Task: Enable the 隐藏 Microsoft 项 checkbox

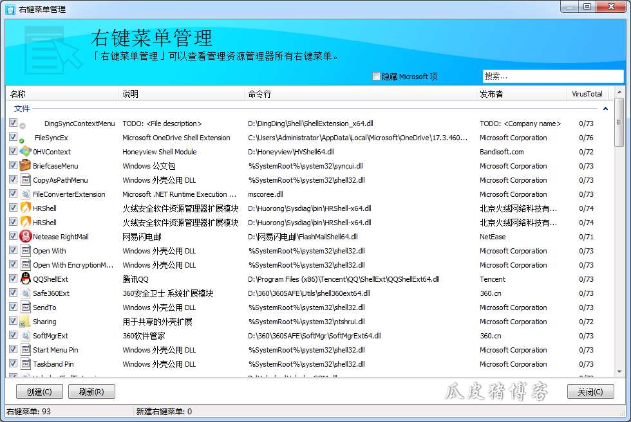Action: coord(376,77)
